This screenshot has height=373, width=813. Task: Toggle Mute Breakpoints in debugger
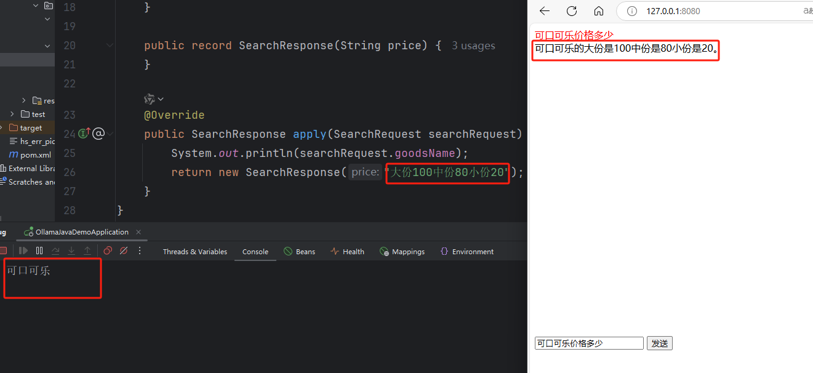click(x=124, y=251)
